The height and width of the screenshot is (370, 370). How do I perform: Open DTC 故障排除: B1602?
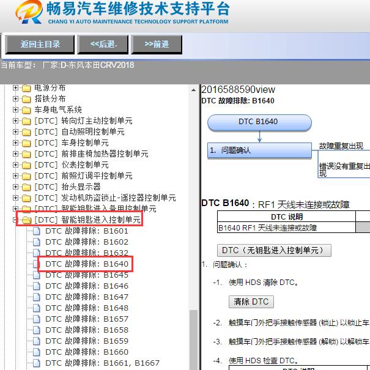point(87,242)
